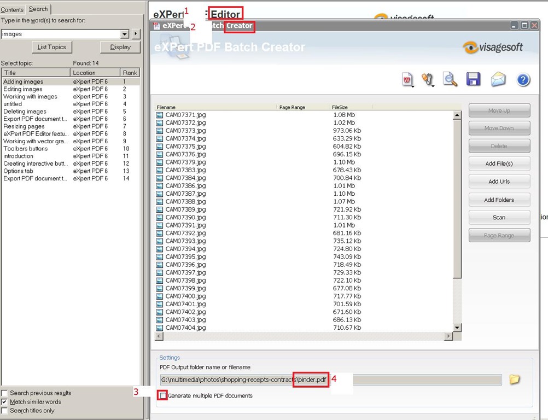Screen dimensions: 548x420
Task: Select the Search tab
Action: (38, 9)
